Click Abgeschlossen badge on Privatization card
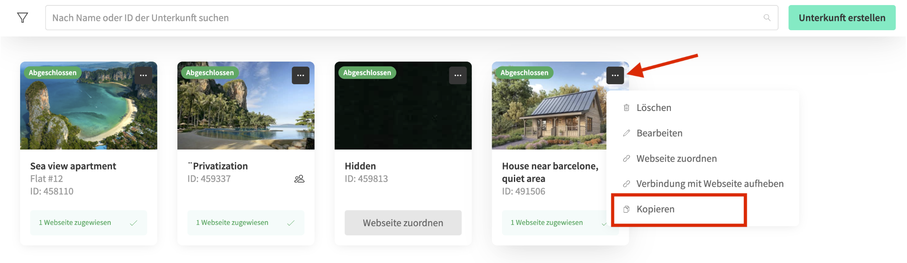 [210, 72]
